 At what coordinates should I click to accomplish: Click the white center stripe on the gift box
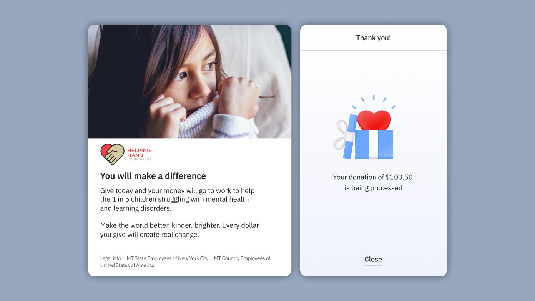tap(374, 144)
